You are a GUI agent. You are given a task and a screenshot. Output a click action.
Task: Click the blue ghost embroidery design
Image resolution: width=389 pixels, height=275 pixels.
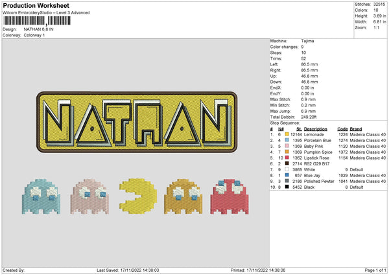click(x=41, y=197)
